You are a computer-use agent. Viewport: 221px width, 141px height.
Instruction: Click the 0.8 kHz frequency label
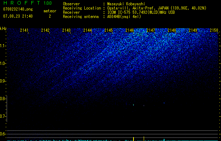[x=3, y=99]
